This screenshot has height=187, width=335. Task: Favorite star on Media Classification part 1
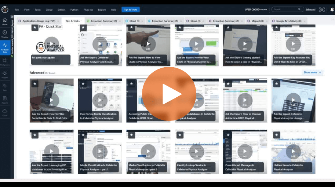pos(83,135)
